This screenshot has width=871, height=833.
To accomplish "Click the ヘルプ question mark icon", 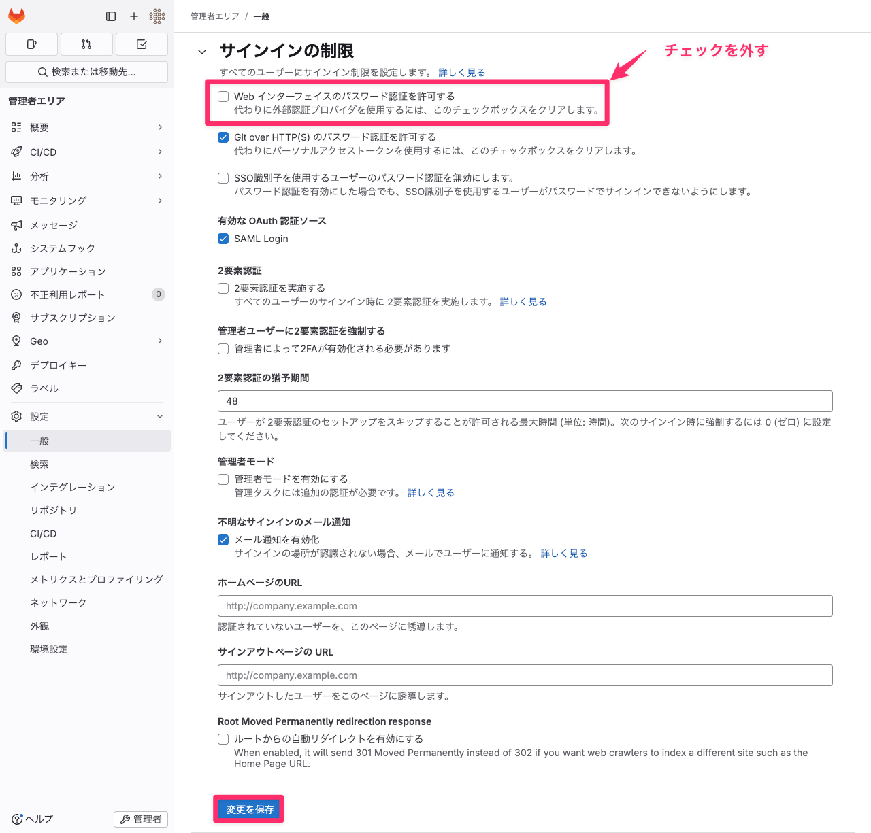I will (x=17, y=819).
